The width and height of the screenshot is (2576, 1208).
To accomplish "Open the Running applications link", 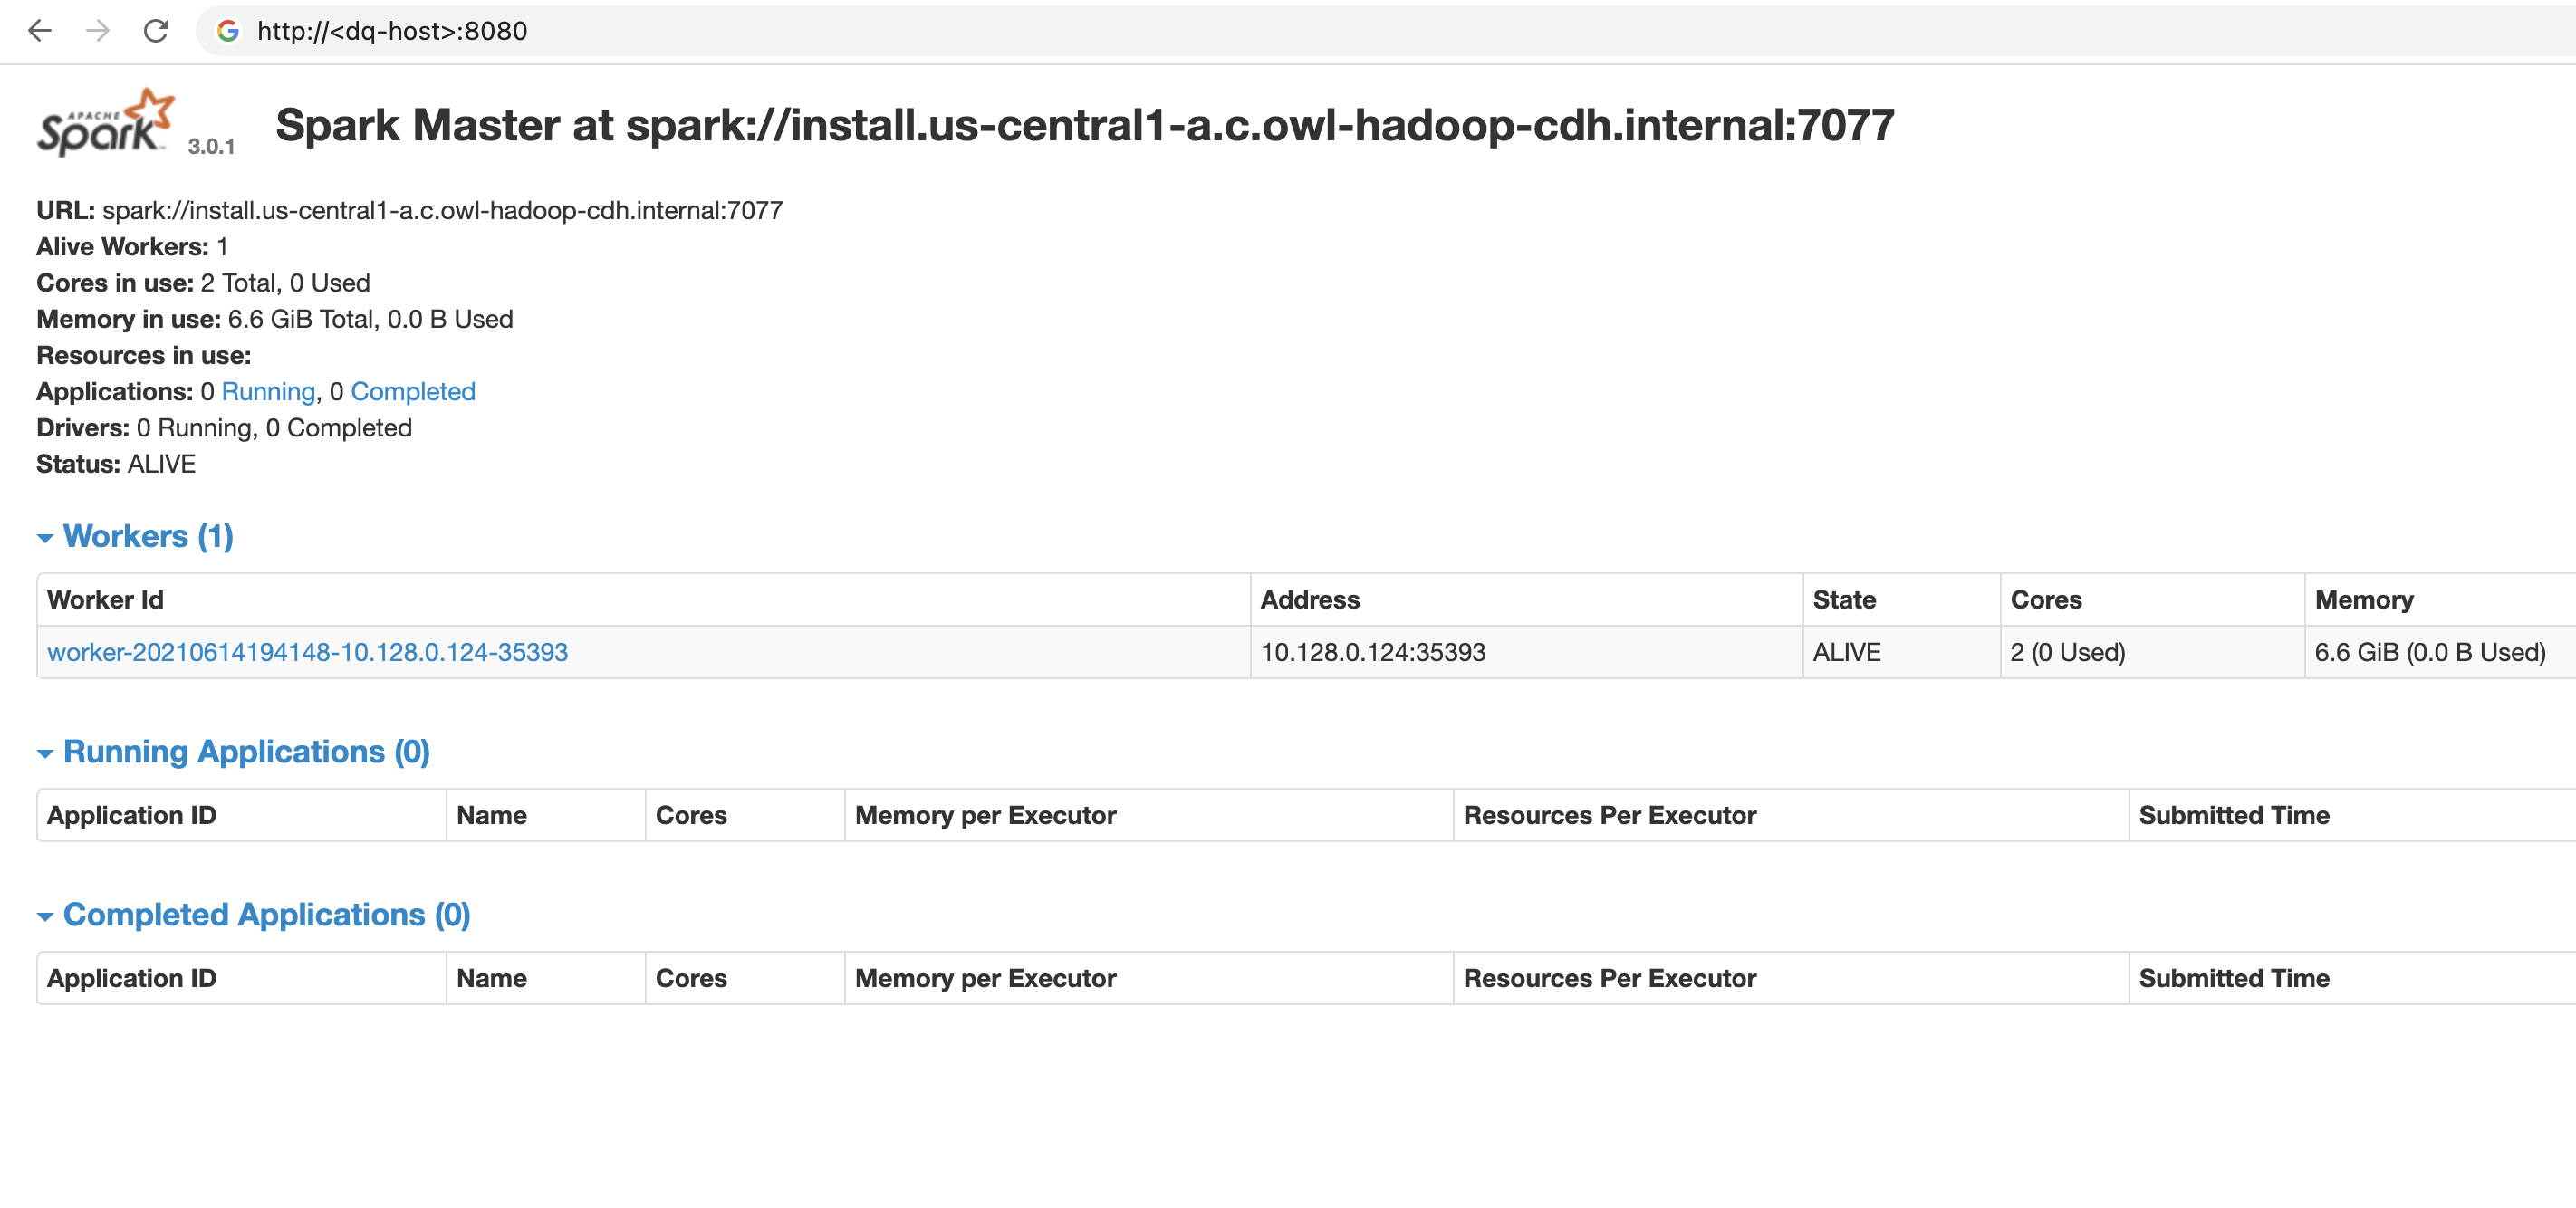I will (x=268, y=391).
